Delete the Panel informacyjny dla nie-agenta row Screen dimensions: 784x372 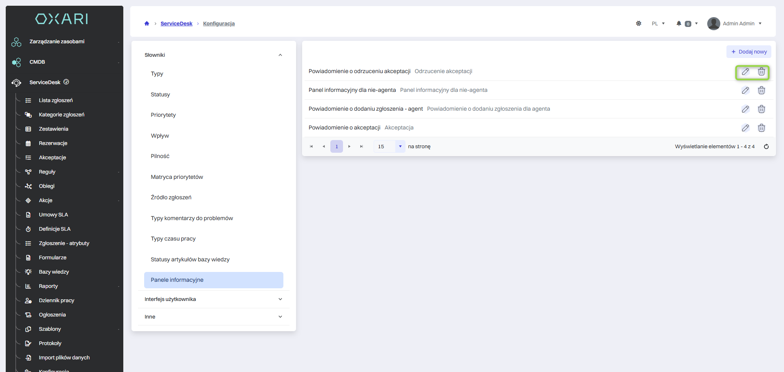(x=761, y=91)
